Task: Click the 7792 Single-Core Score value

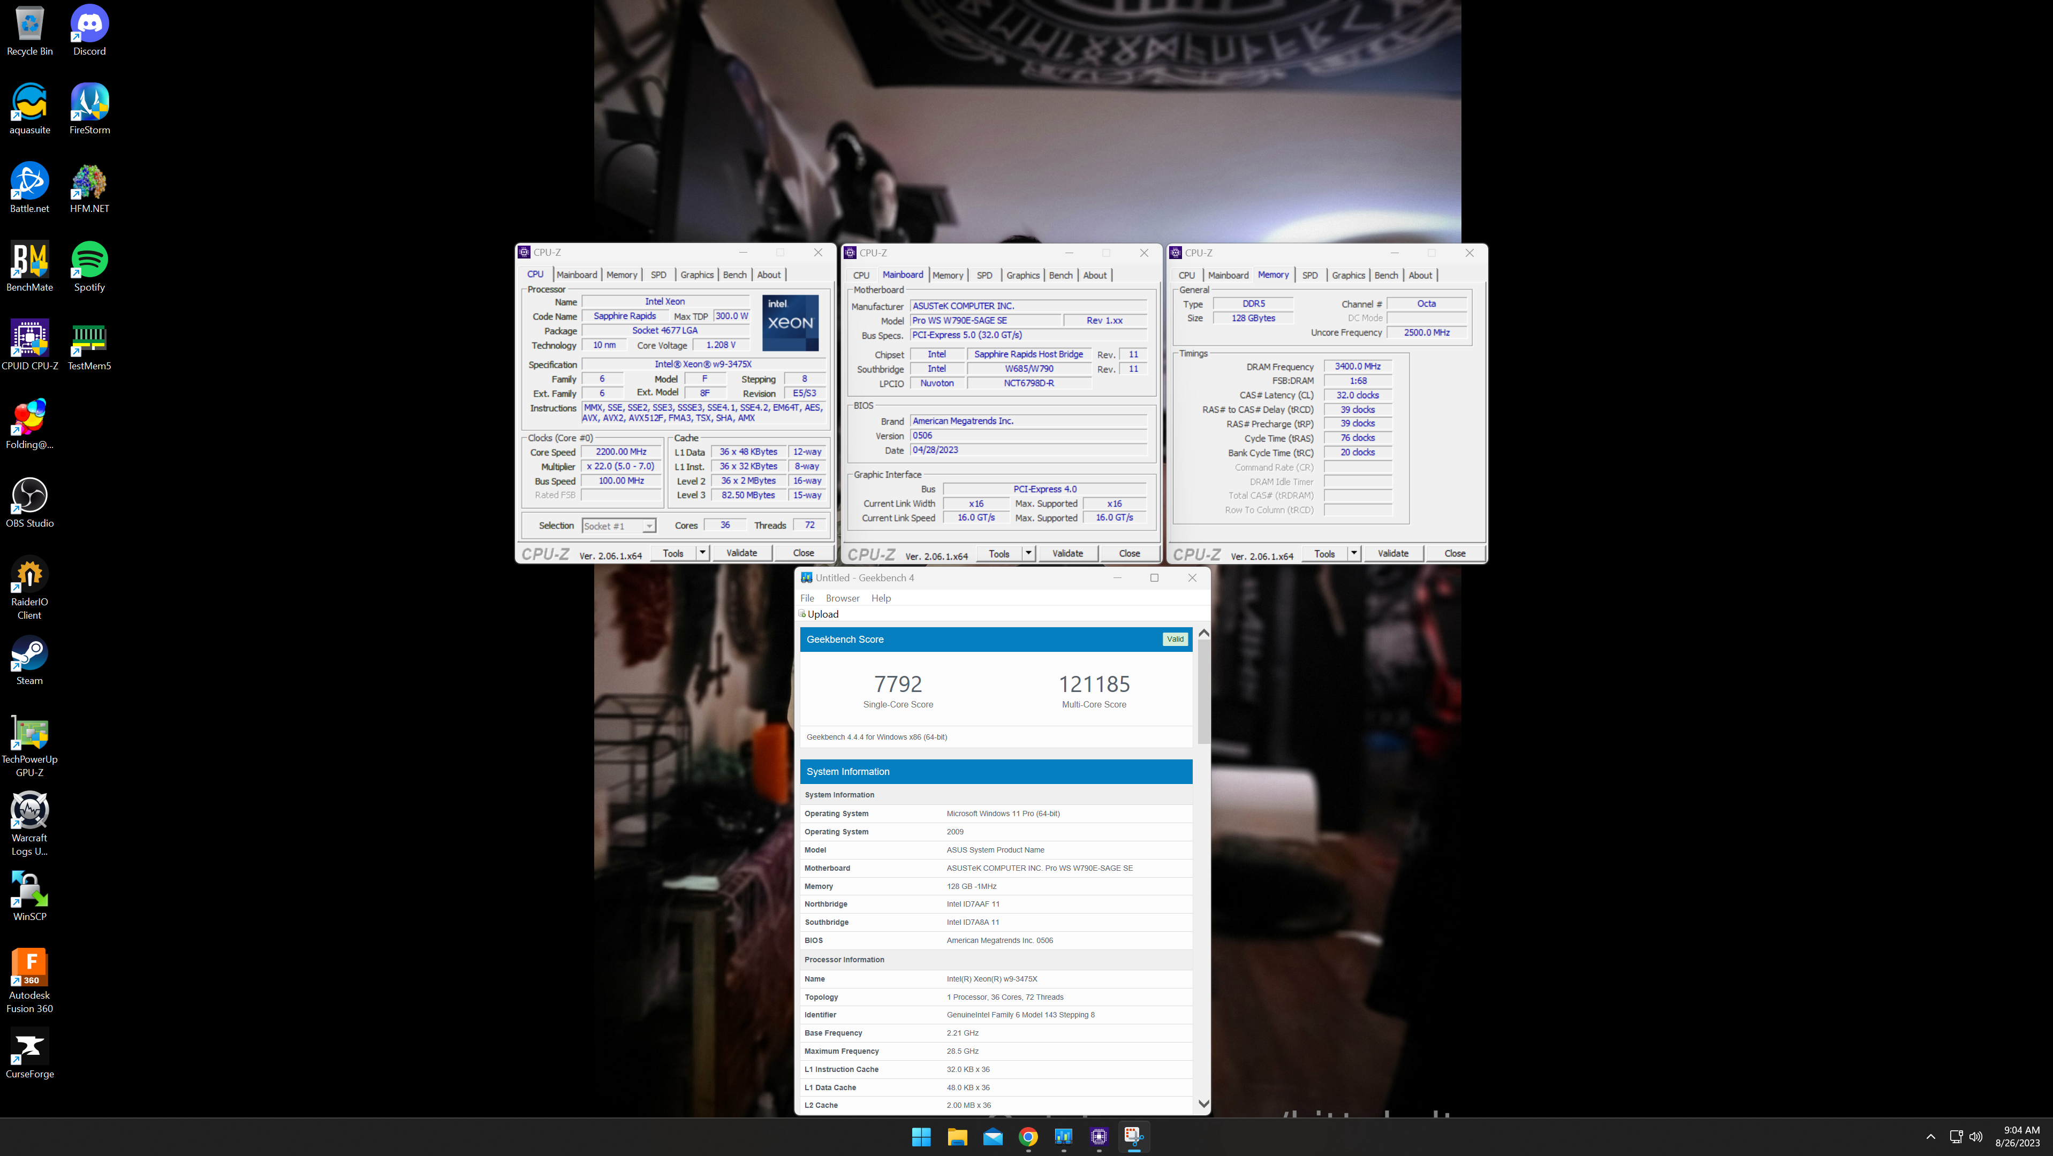Action: coord(898,685)
